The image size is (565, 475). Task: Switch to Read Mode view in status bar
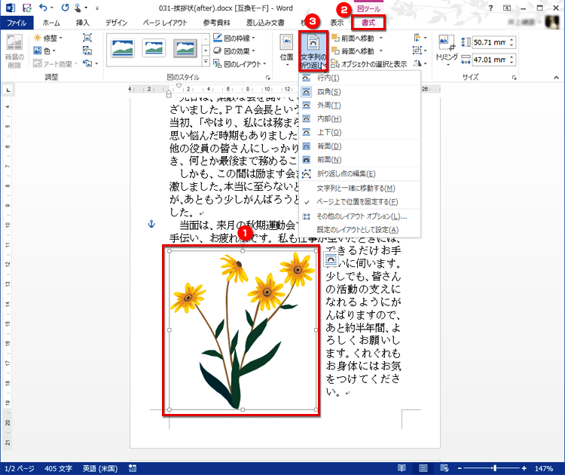click(x=402, y=468)
